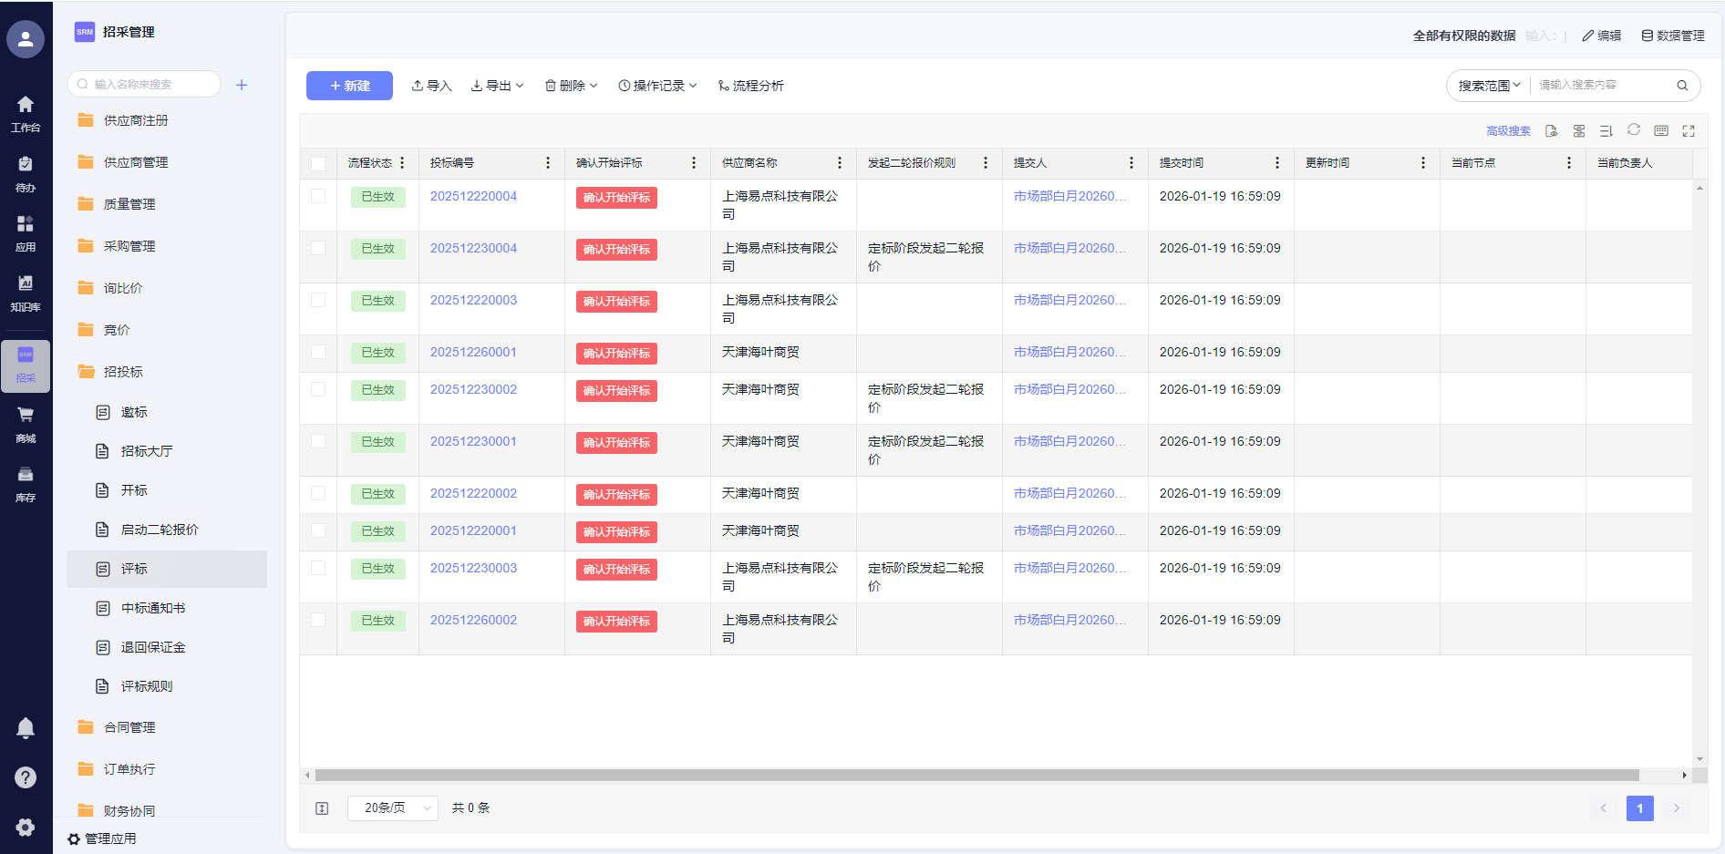Check the row for 202512220004

coord(318,196)
